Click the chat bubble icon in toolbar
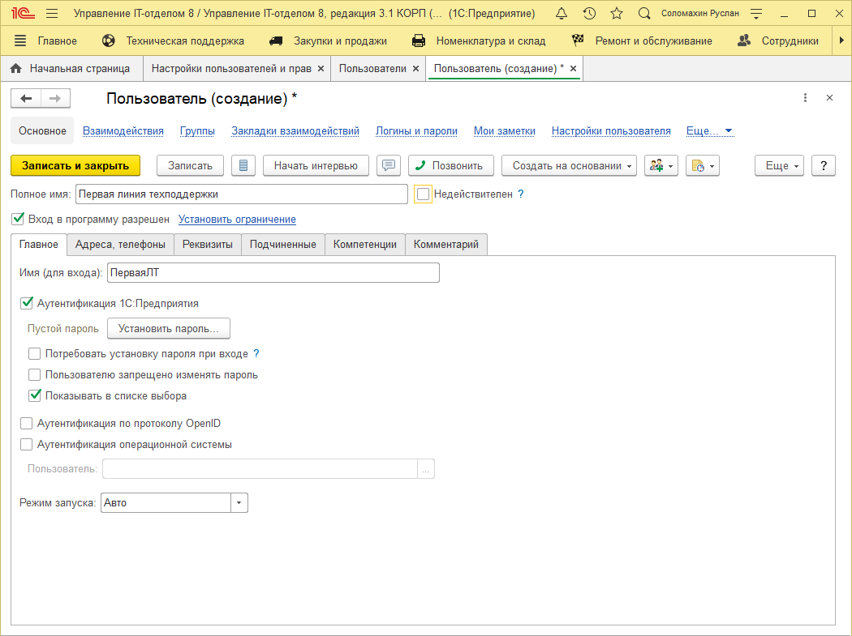Viewport: 852px width, 636px height. pyautogui.click(x=389, y=165)
